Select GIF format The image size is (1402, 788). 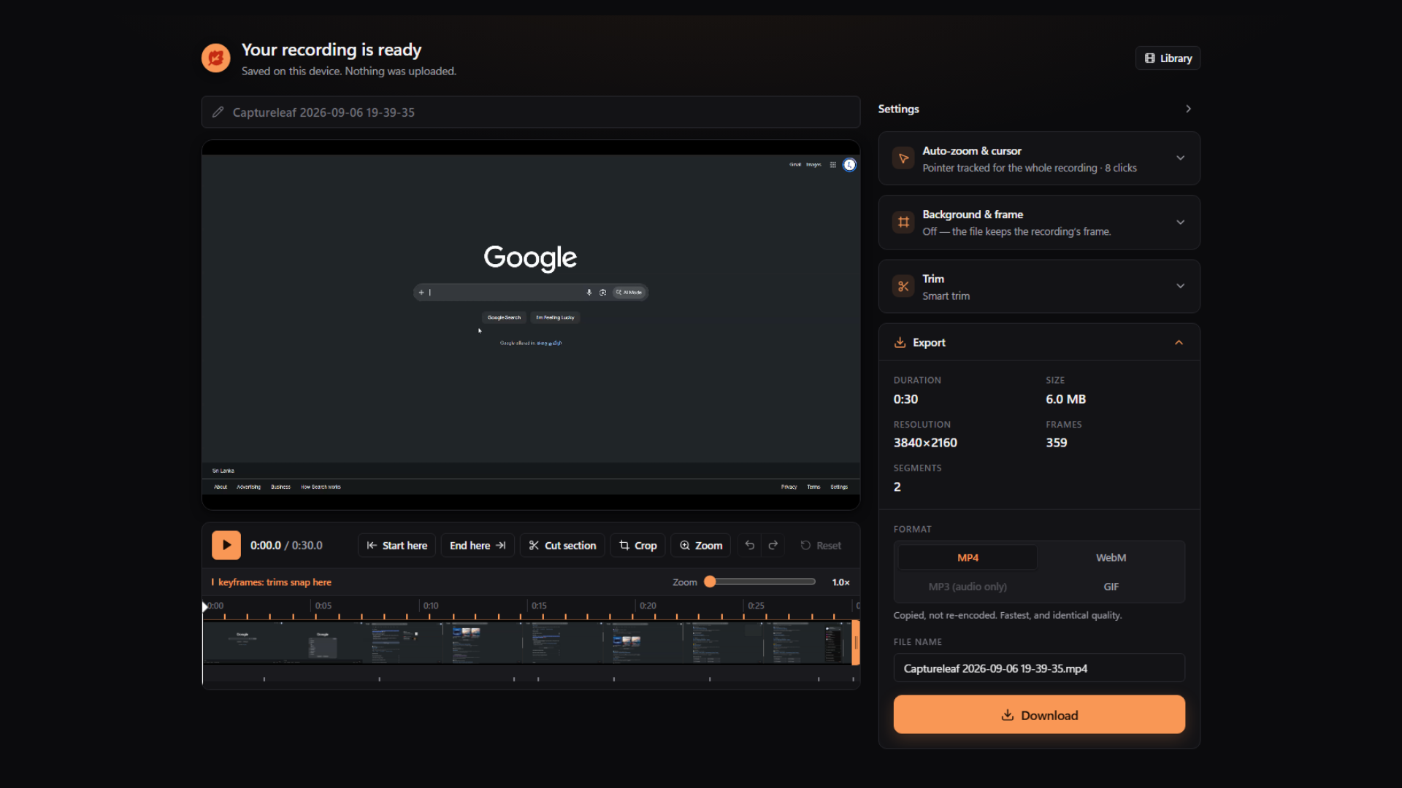point(1111,587)
